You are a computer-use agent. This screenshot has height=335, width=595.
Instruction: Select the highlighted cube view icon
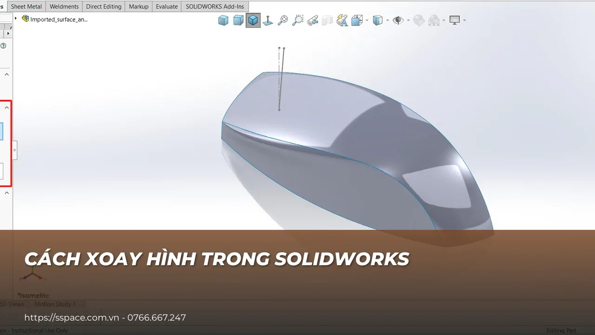click(253, 20)
